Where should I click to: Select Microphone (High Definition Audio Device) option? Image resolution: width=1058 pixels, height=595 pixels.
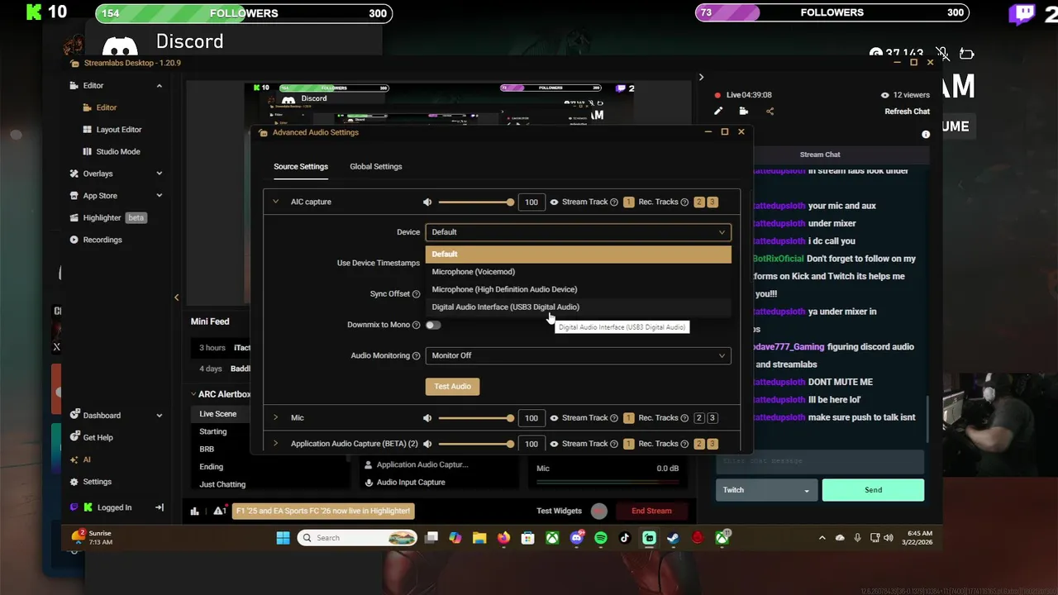[x=578, y=289]
